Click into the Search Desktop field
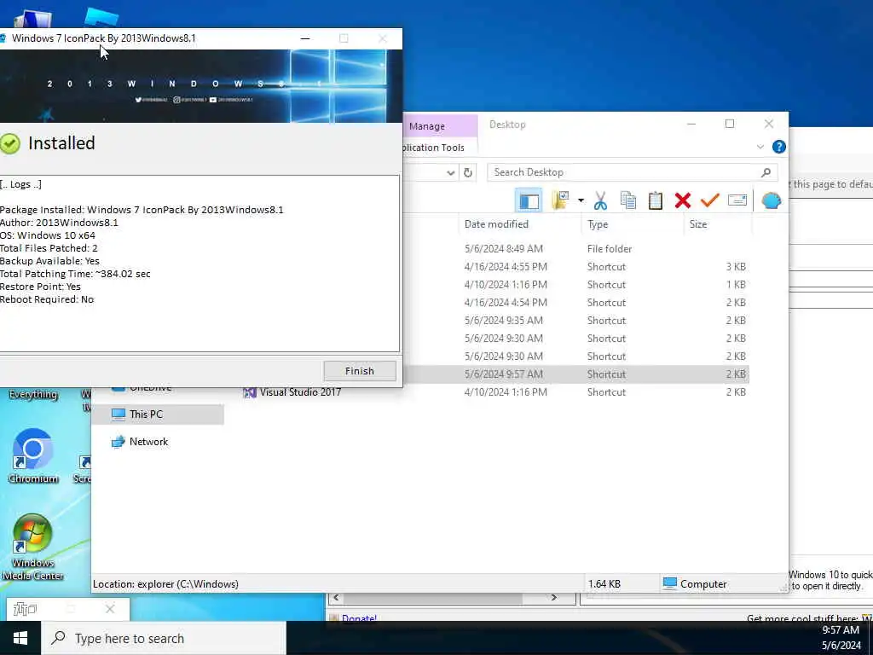 tap(633, 172)
